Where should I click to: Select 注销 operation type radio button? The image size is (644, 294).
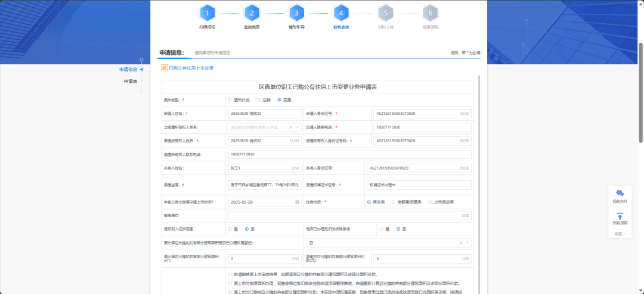click(x=259, y=100)
